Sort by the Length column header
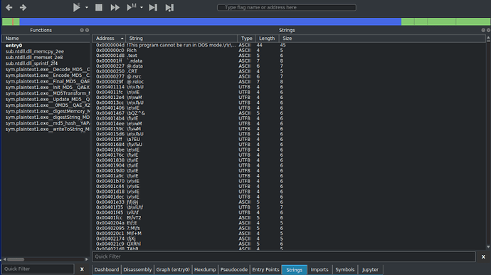This screenshot has height=275, width=491. point(267,38)
